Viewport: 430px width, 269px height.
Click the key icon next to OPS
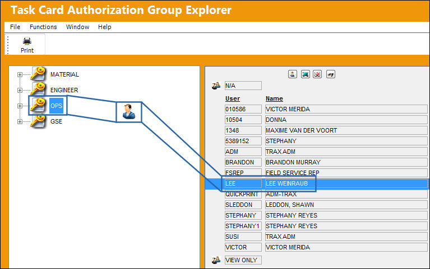click(x=38, y=105)
